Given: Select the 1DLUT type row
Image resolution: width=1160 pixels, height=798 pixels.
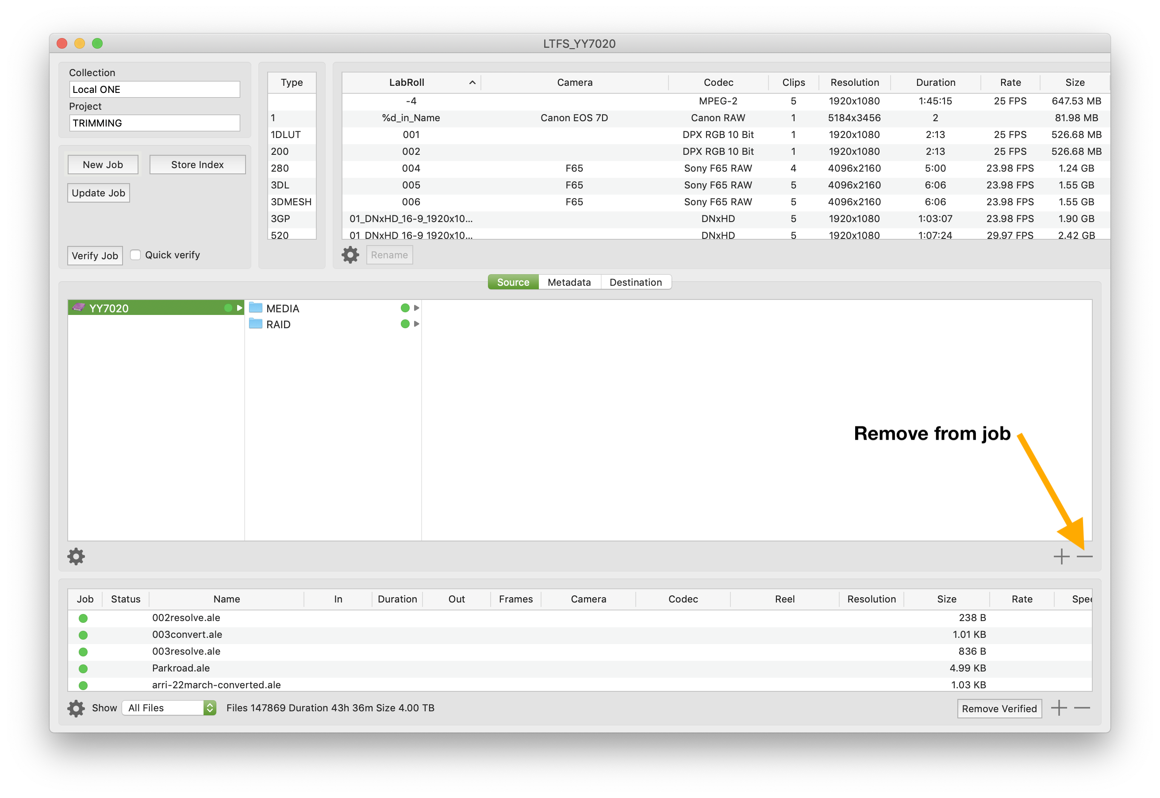Looking at the screenshot, I should point(292,134).
